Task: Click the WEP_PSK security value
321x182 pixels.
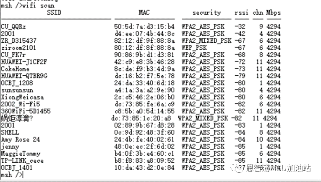Action: coord(195,48)
